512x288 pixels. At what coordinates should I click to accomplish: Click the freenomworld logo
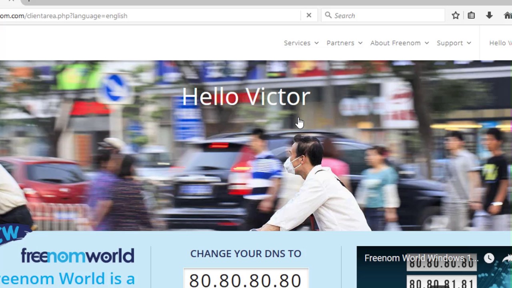(x=78, y=256)
